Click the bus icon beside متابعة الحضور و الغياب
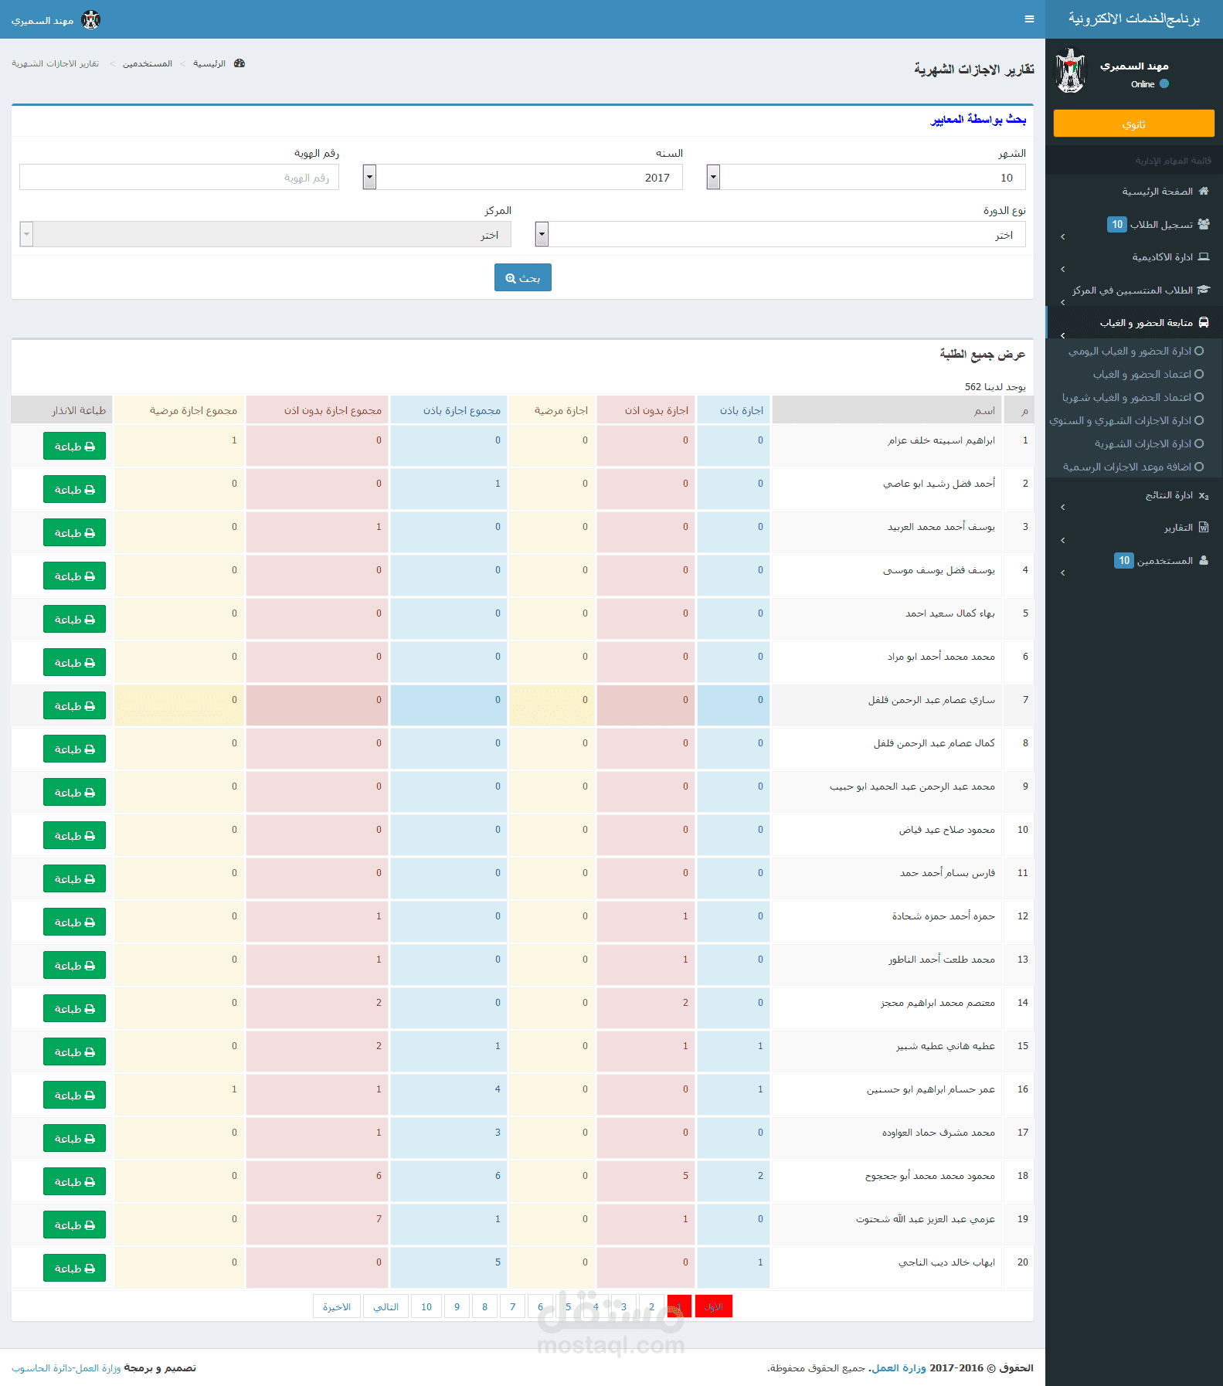1223x1386 pixels. pos(1204,322)
